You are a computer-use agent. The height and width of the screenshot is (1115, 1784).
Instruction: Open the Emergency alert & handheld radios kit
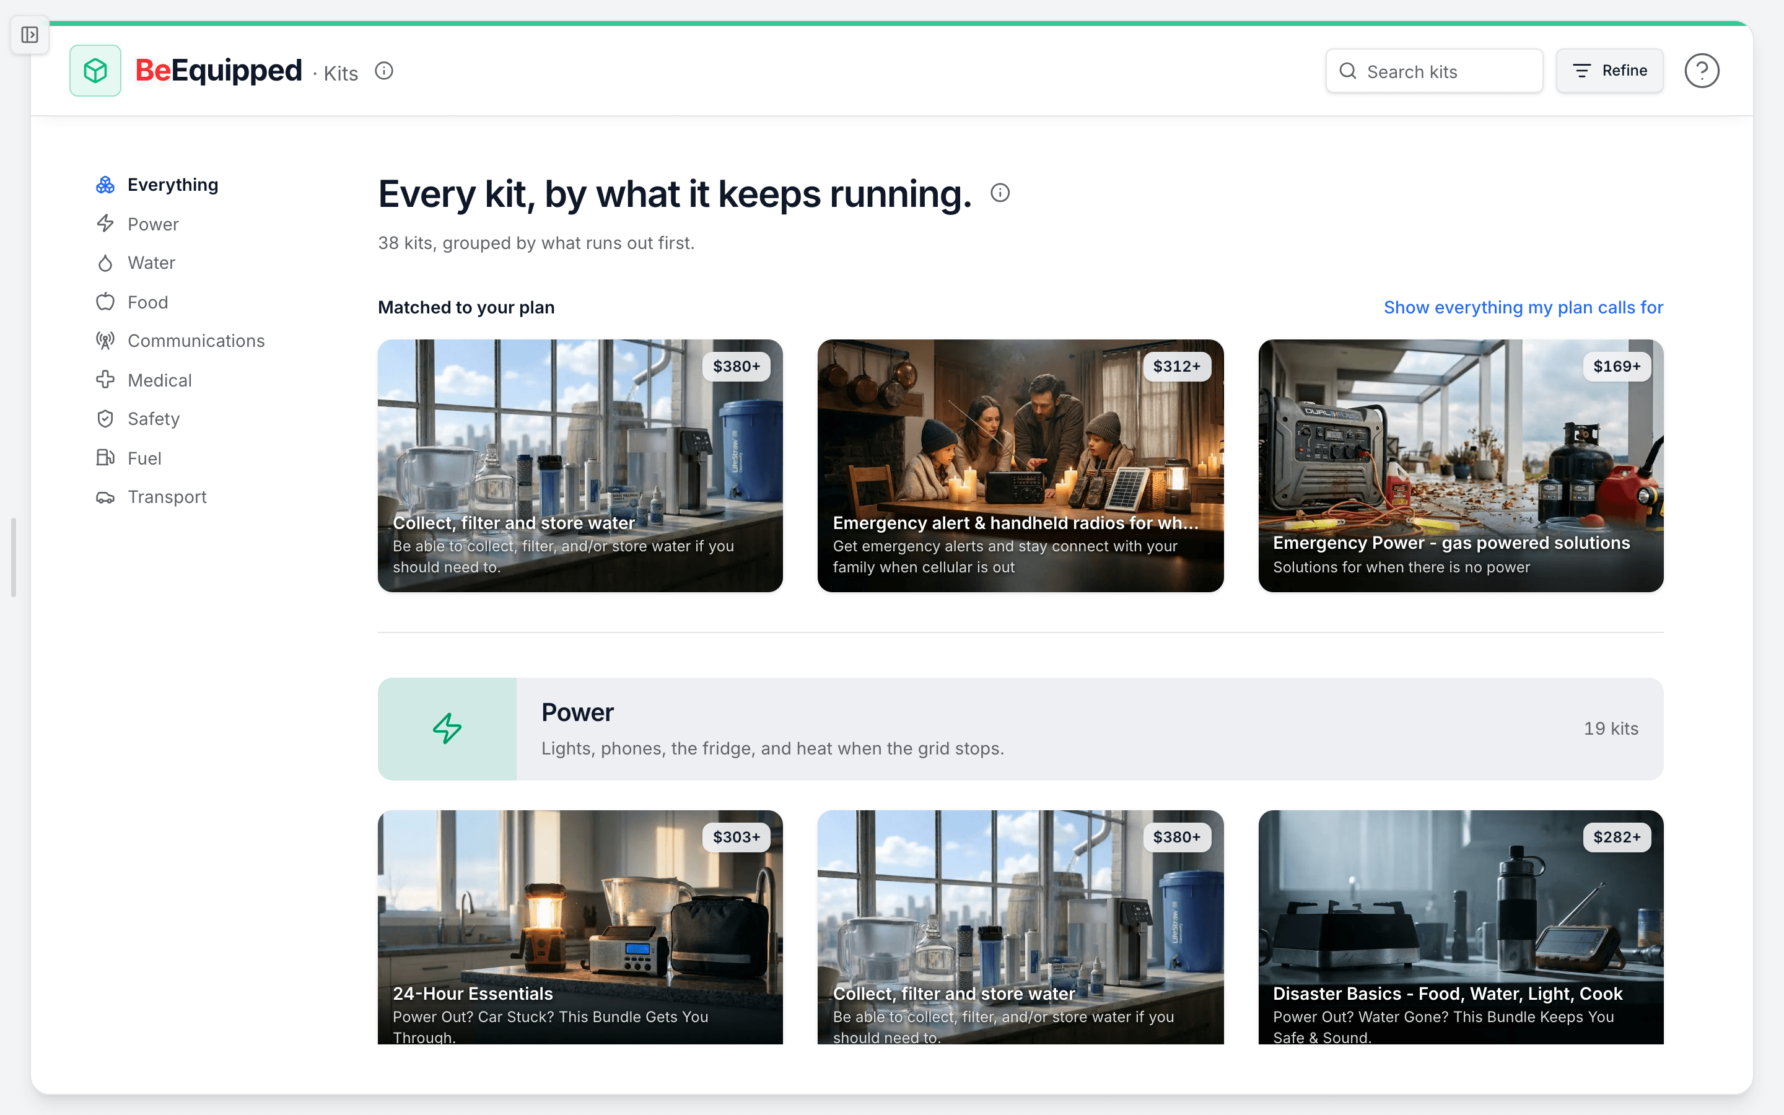click(x=1020, y=465)
